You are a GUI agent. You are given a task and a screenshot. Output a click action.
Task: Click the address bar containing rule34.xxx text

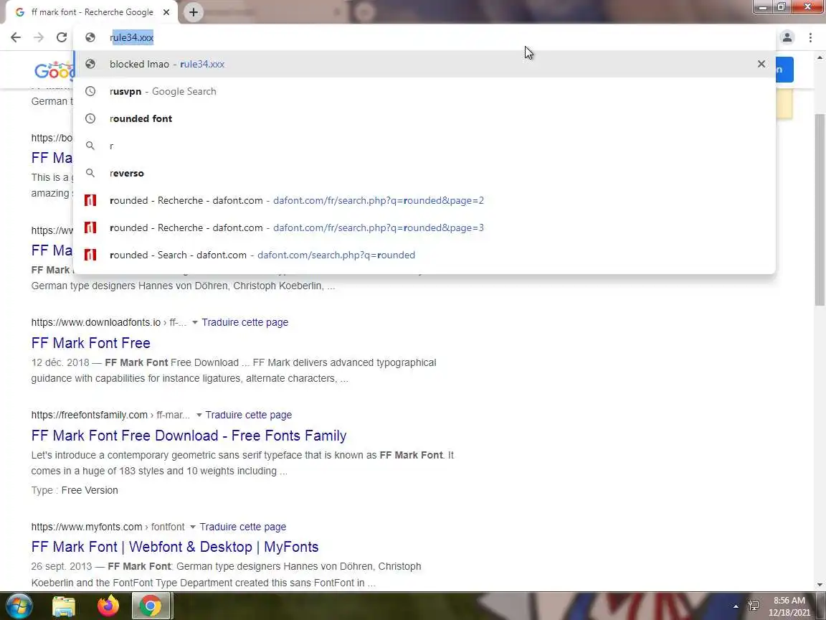coord(424,37)
